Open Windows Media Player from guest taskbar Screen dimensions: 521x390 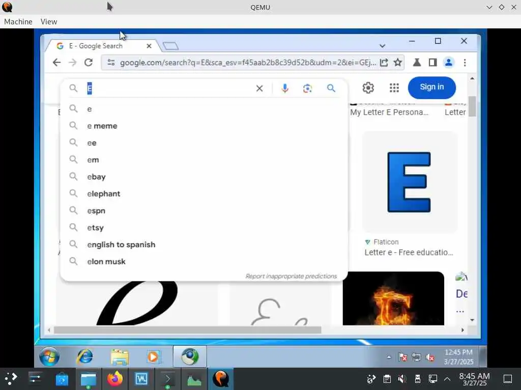pos(153,356)
